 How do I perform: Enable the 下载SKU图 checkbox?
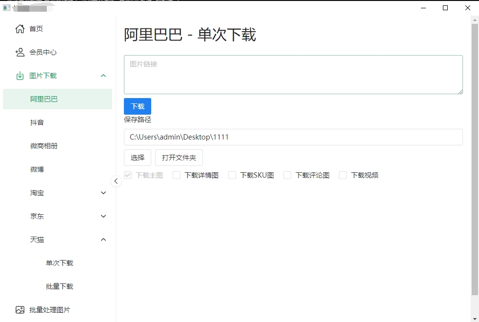[x=232, y=175]
